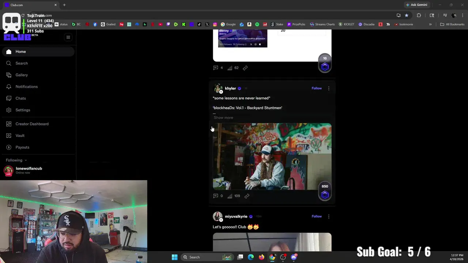Screen dimensions: 468x263
Task: Open the Google bookmark
Action: pos(228,24)
